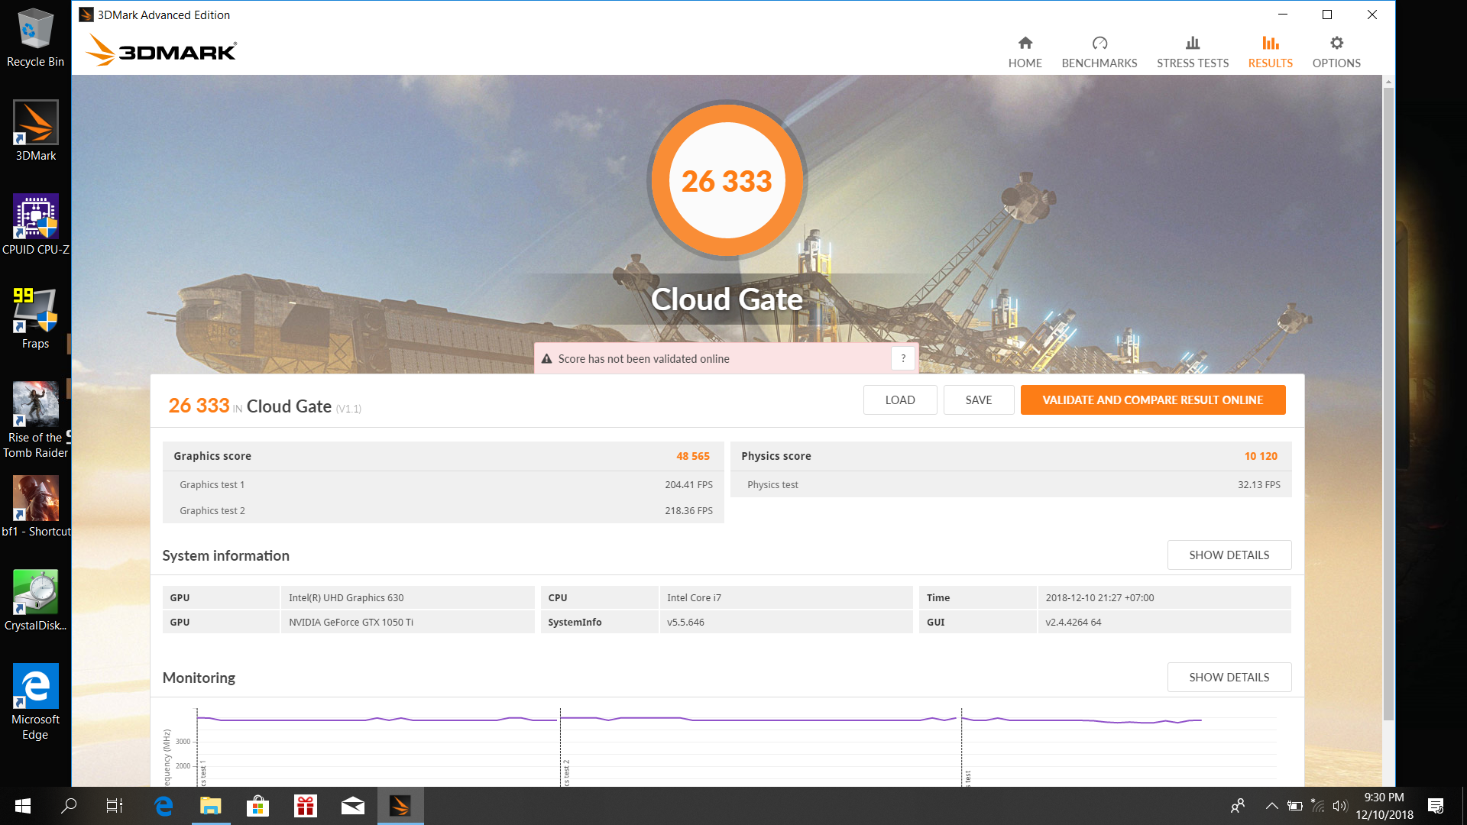Click the Intel(R) UHD Graphics 630 cell
1467x825 pixels.
(407, 597)
